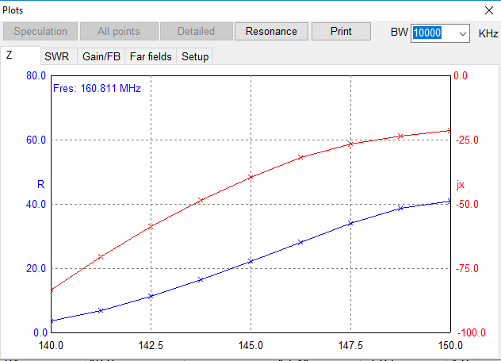This screenshot has width=501, height=361.
Task: Click red jX curve marker at 140.0
Action: [x=52, y=290]
